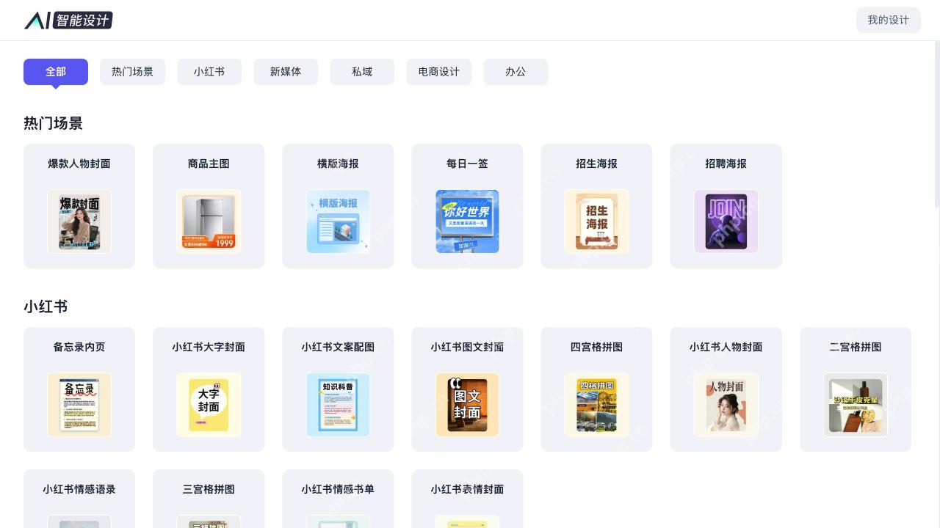The image size is (940, 528).
Task: Open 小红书大字封面 yellow thumbnail
Action: pyautogui.click(x=209, y=405)
